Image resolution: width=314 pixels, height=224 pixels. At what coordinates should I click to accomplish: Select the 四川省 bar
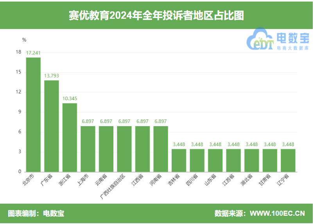point(197,161)
